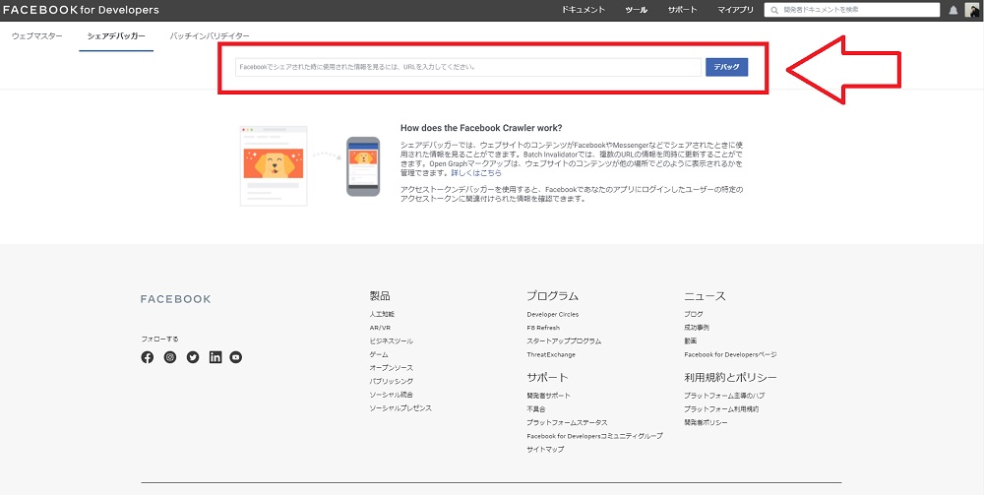Open the notifications bell icon
984x495 pixels.
(953, 10)
